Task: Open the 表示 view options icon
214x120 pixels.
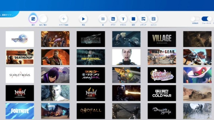Action: coord(33,19)
